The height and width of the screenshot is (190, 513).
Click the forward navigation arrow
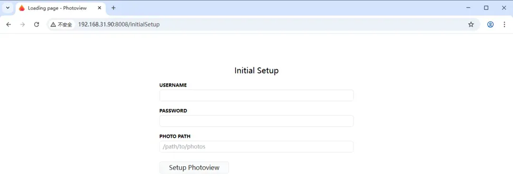pos(22,25)
